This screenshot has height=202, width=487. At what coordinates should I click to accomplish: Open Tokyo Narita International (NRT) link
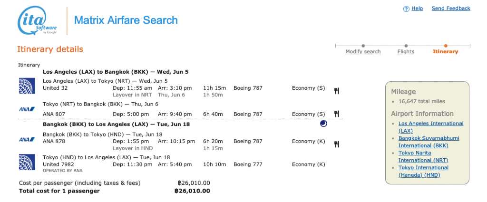point(423,157)
